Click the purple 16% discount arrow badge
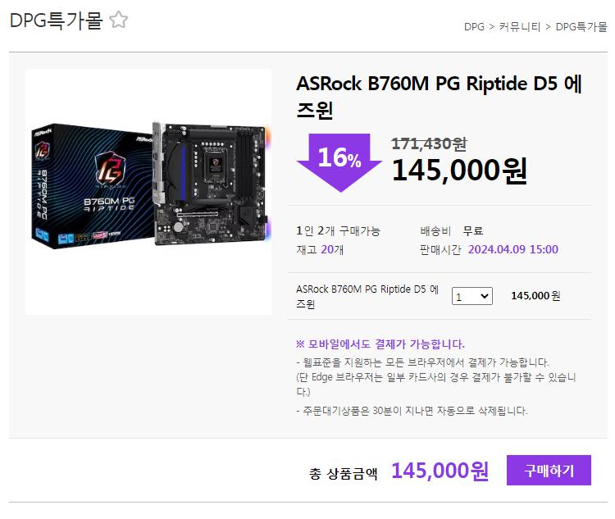The image size is (615, 519). (x=339, y=162)
